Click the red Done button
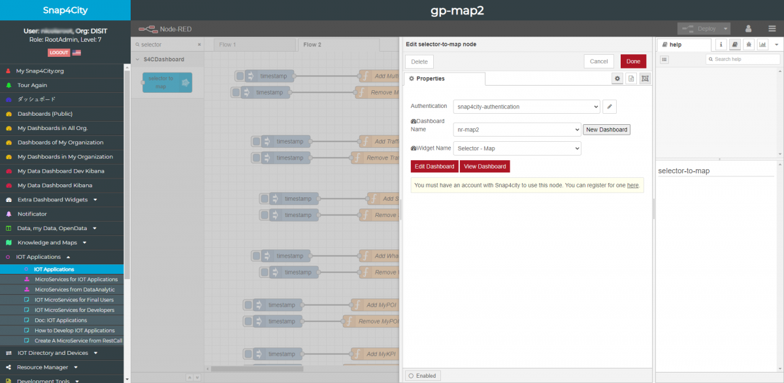This screenshot has height=383, width=784. (632, 61)
